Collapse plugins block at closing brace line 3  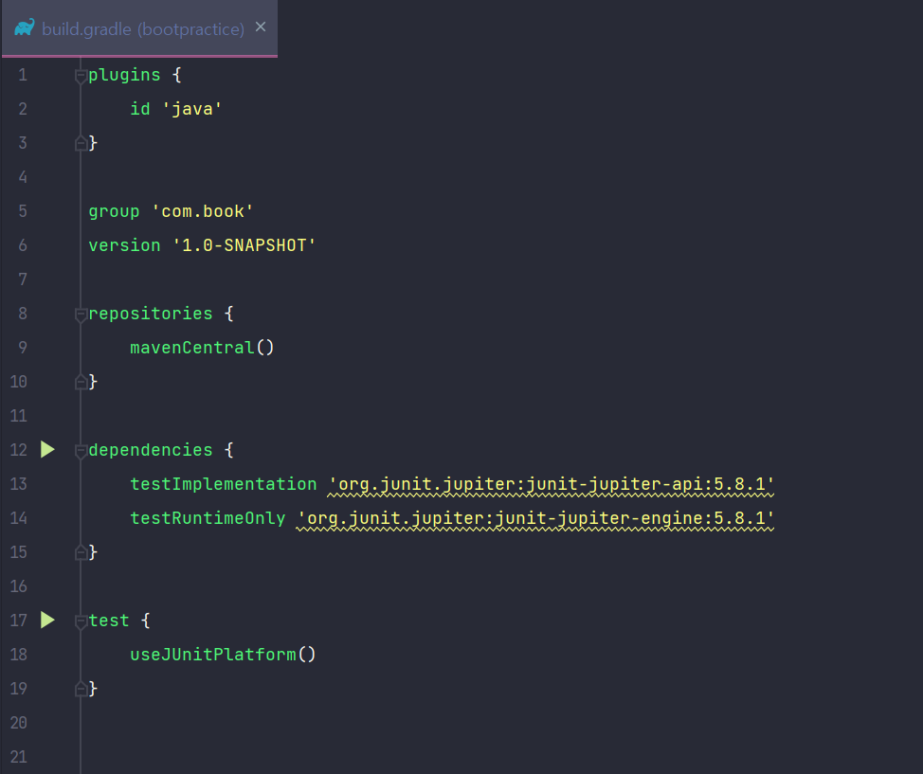coord(81,143)
